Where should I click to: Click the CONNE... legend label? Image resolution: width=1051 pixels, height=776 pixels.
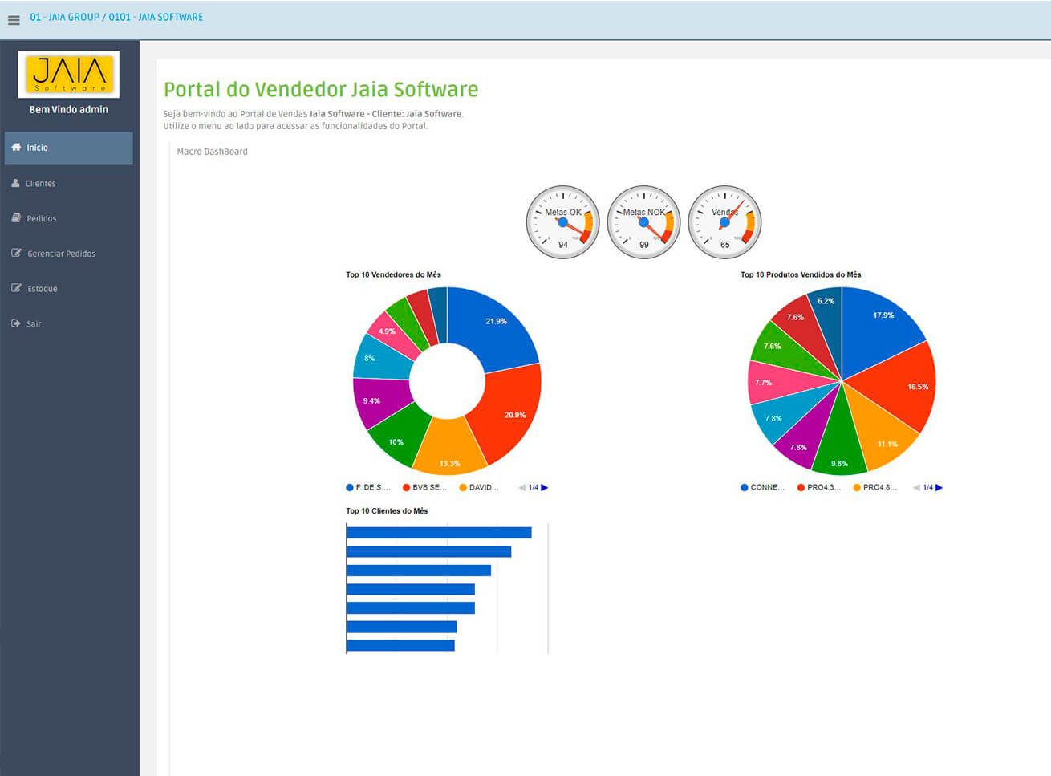pyautogui.click(x=768, y=487)
